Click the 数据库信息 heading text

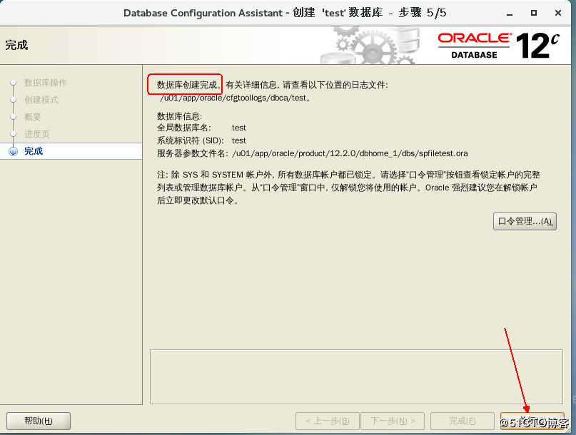179,116
